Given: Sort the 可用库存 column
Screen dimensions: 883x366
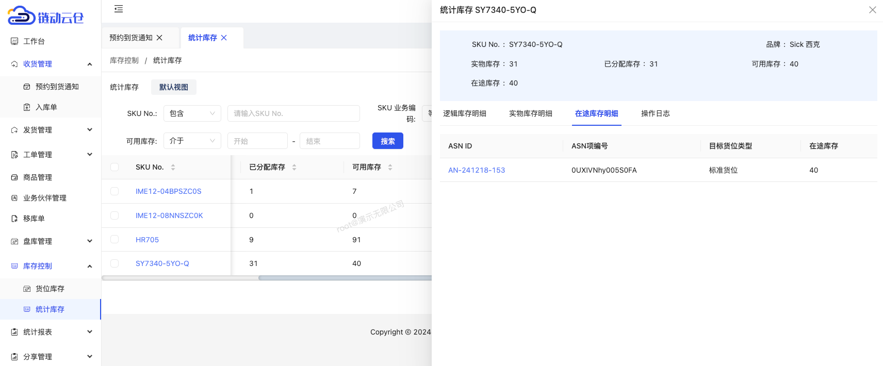Looking at the screenshot, I should pyautogui.click(x=390, y=167).
